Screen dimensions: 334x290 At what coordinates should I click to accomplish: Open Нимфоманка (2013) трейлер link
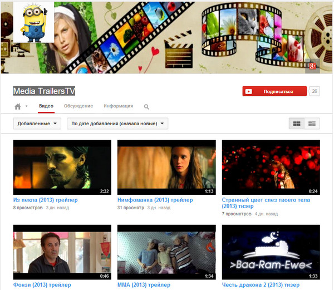pos(155,200)
